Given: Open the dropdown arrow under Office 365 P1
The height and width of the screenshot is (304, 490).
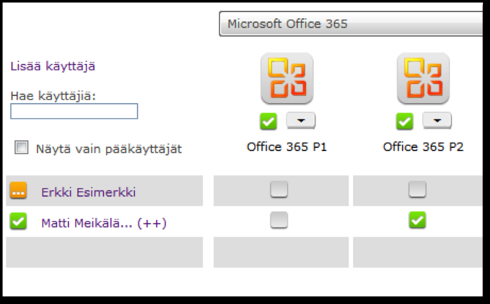Looking at the screenshot, I should (301, 121).
